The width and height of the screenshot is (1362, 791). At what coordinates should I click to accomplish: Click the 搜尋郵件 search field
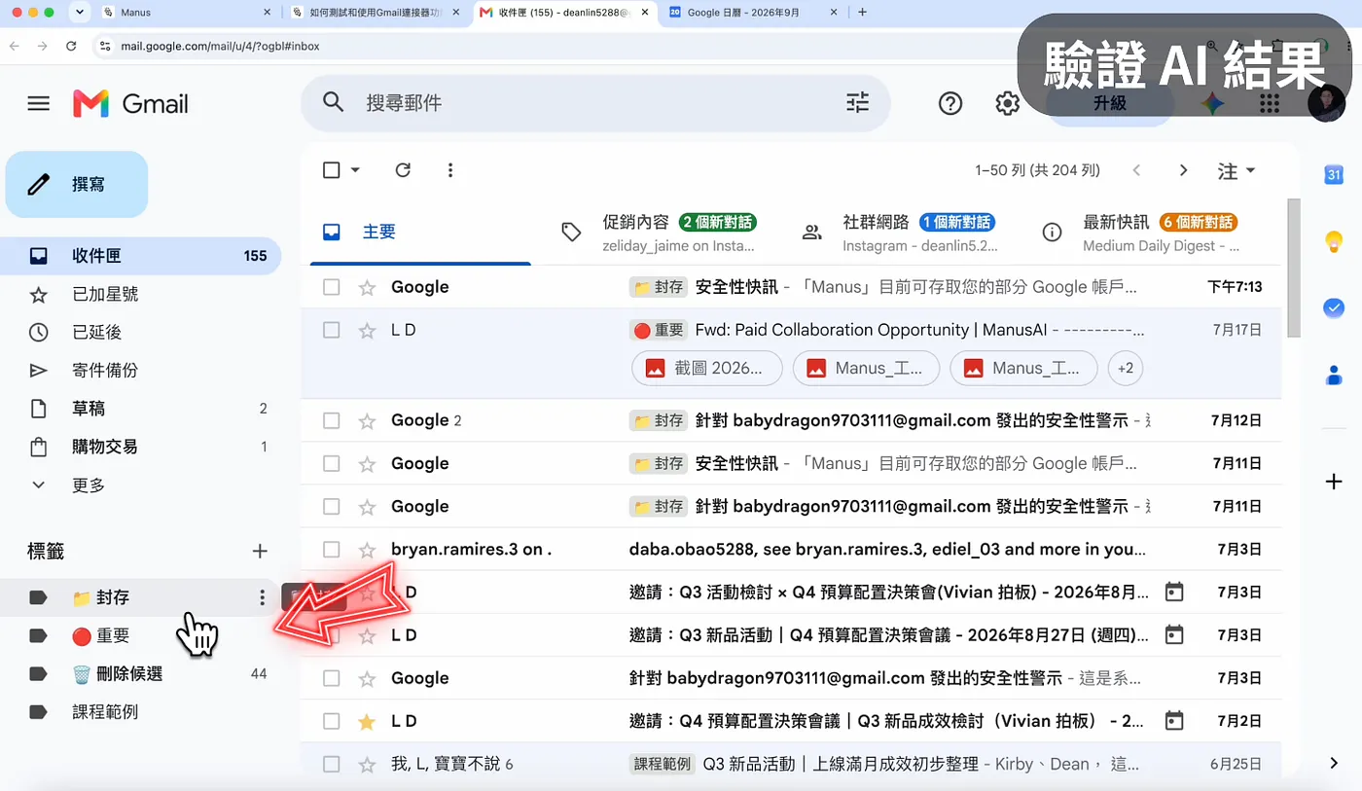[596, 102]
